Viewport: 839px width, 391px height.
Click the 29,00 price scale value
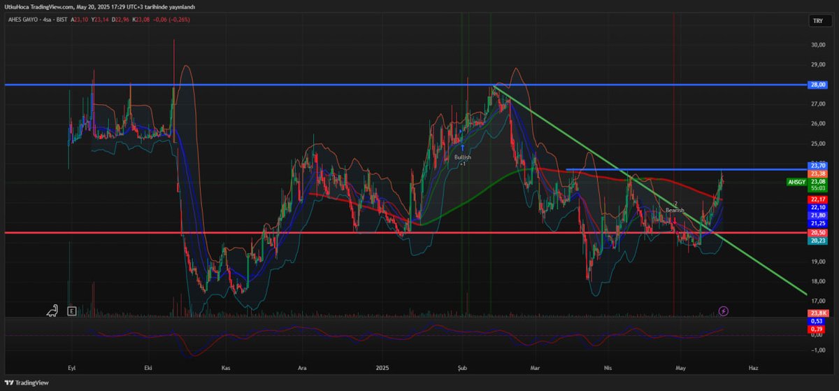pos(818,65)
